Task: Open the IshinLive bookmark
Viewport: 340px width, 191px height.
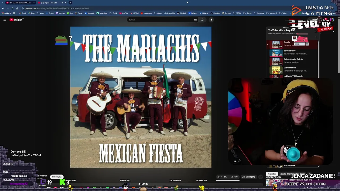Action: tap(60, 13)
